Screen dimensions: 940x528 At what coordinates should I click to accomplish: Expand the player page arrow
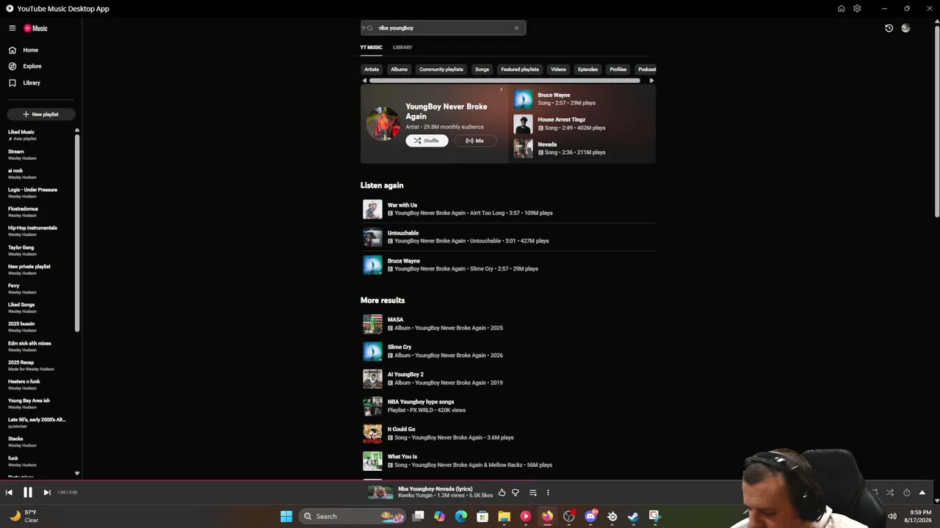922,493
